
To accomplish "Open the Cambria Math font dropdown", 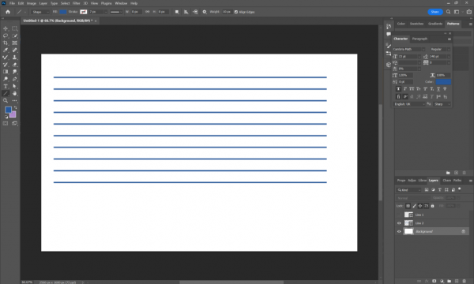I will (409, 49).
